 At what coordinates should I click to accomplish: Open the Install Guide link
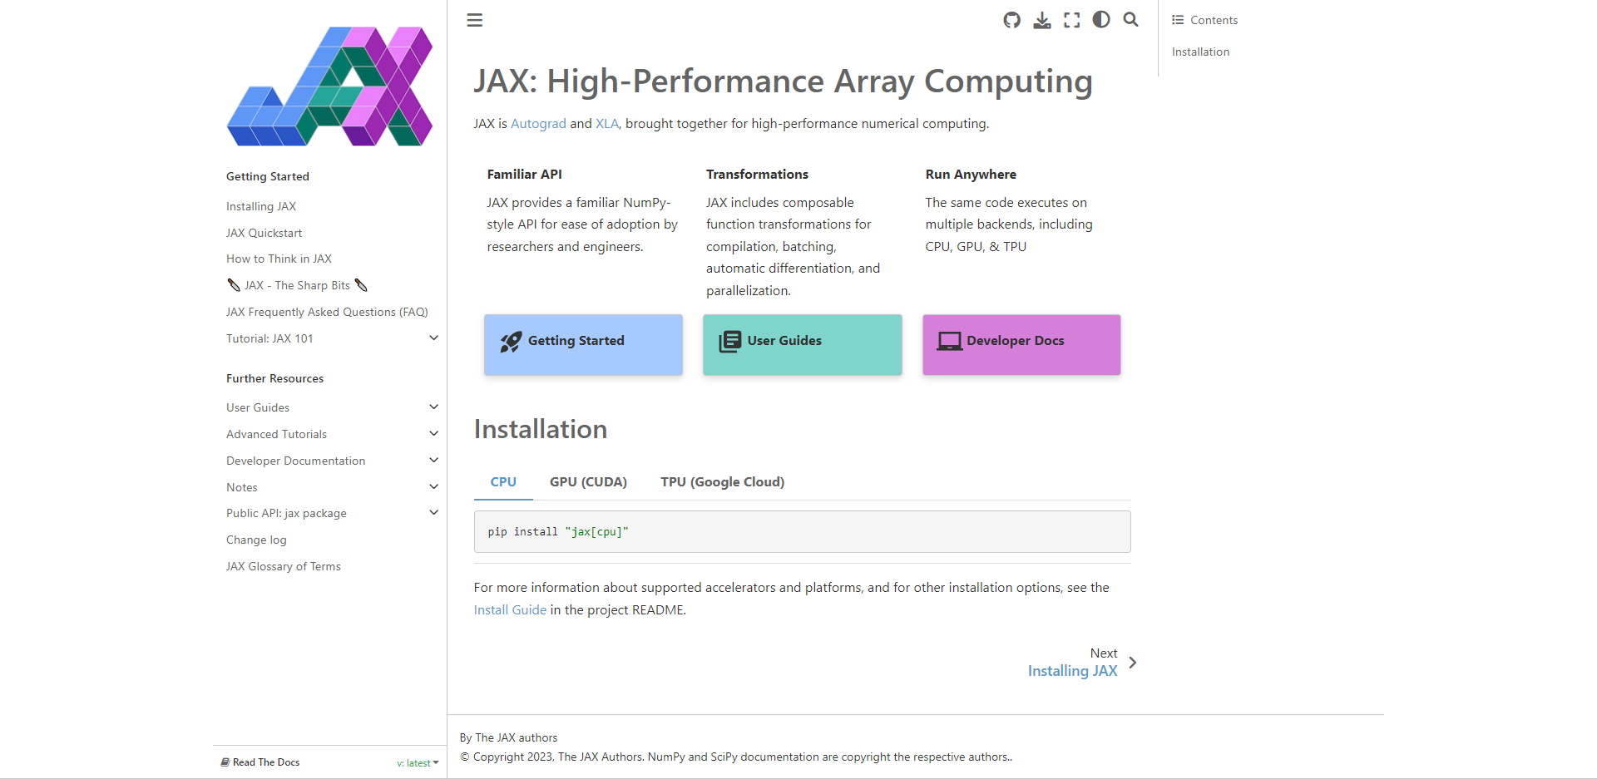(510, 610)
